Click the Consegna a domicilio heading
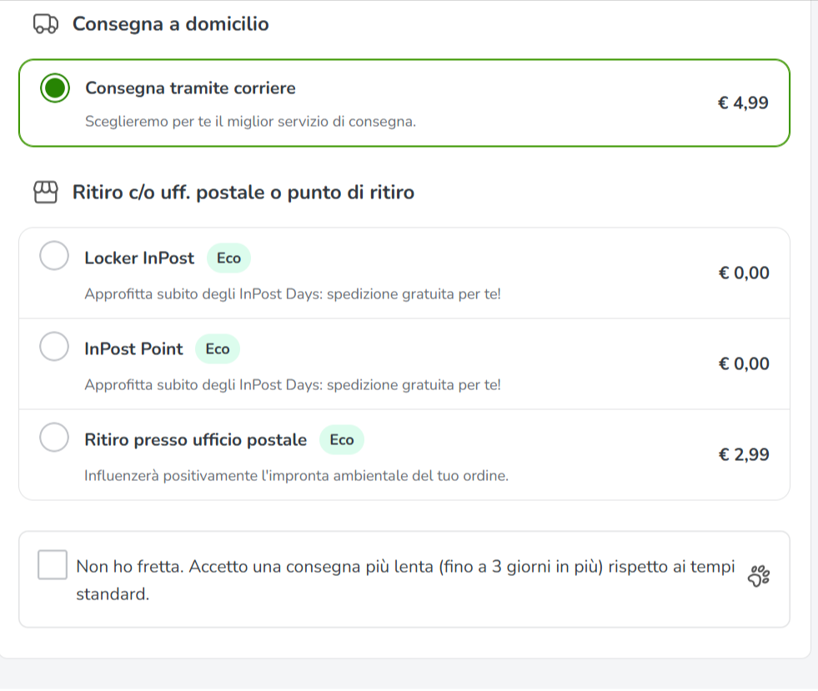The height and width of the screenshot is (691, 818). pos(171,24)
